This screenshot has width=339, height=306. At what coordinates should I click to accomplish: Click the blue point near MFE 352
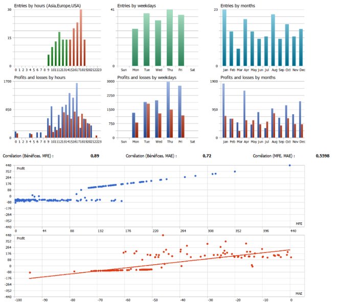point(235,172)
